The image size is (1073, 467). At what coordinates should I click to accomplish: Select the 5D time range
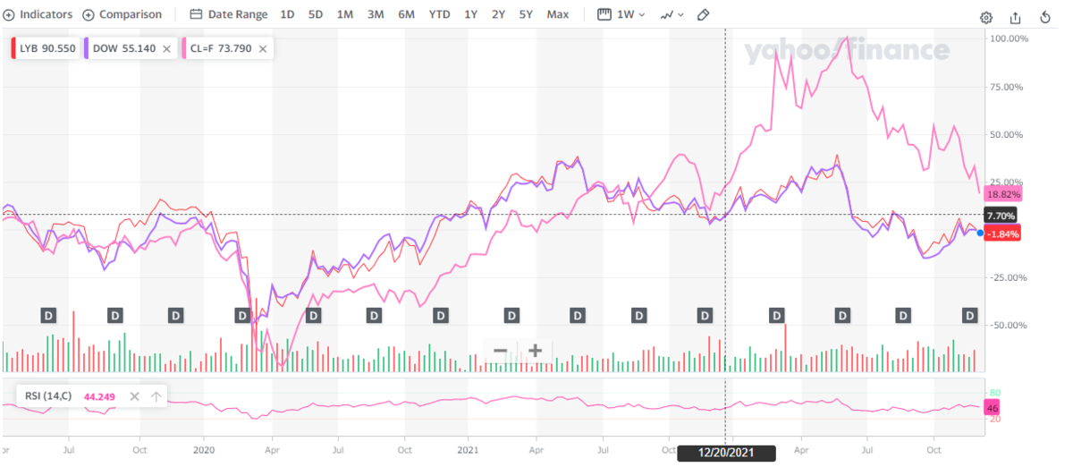click(x=316, y=15)
